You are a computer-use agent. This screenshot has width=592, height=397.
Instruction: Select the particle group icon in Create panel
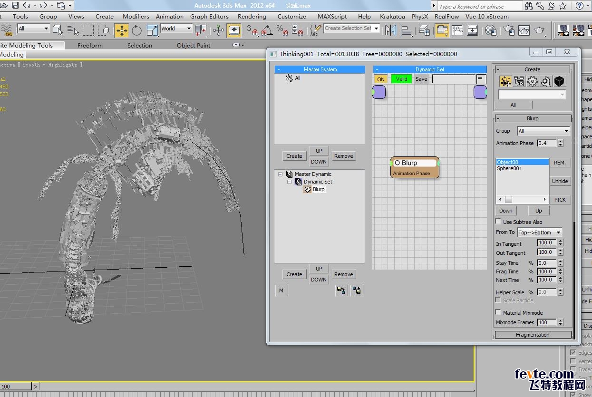505,81
